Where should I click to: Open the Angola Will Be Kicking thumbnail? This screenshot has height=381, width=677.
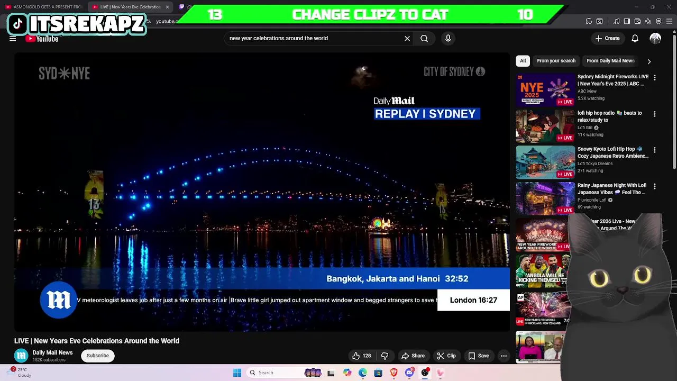[543, 270]
